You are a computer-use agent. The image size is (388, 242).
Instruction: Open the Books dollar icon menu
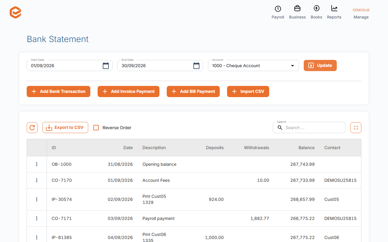coord(316,12)
